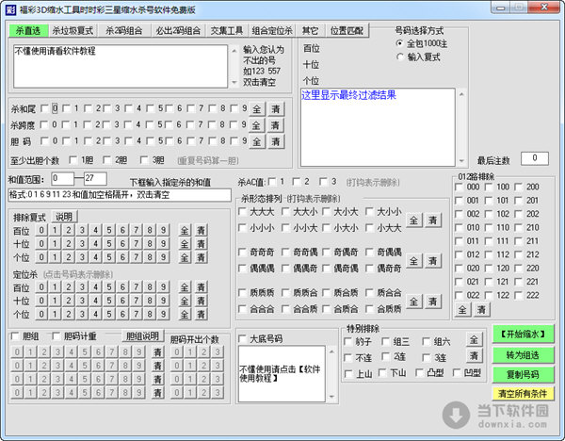The height and width of the screenshot is (441, 565).
Task: Minimize the window
Action: click(500, 7)
